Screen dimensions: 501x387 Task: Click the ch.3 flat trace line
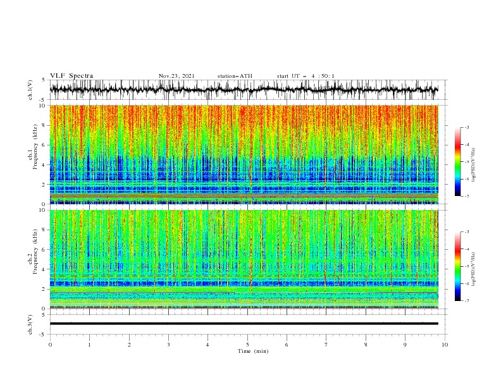pyautogui.click(x=244, y=324)
